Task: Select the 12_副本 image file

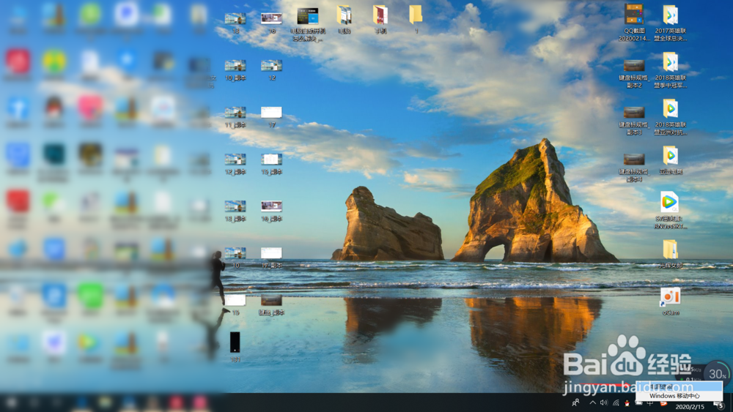Action: (x=235, y=164)
